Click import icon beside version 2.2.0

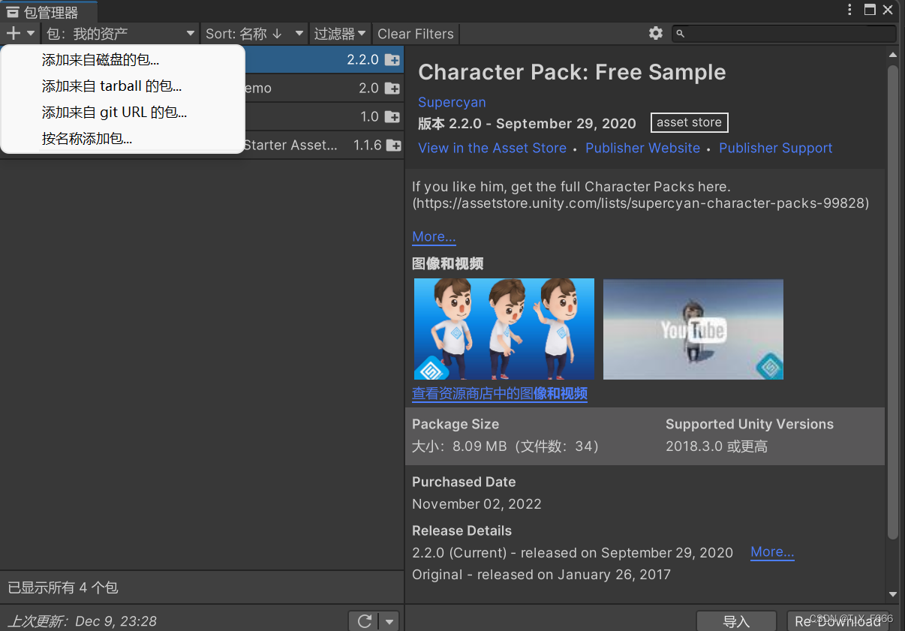point(392,60)
